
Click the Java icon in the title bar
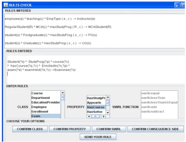[x=6, y=5]
